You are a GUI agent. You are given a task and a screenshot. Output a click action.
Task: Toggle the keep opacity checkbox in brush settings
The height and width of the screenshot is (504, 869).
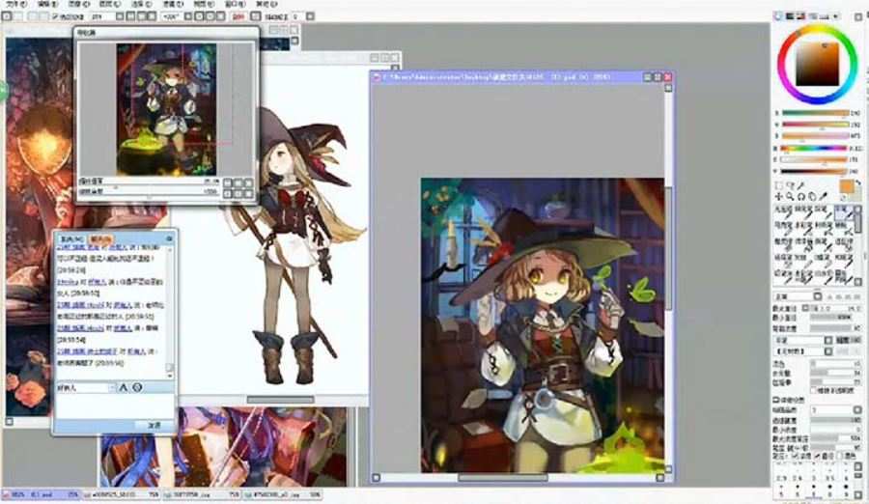click(814, 388)
